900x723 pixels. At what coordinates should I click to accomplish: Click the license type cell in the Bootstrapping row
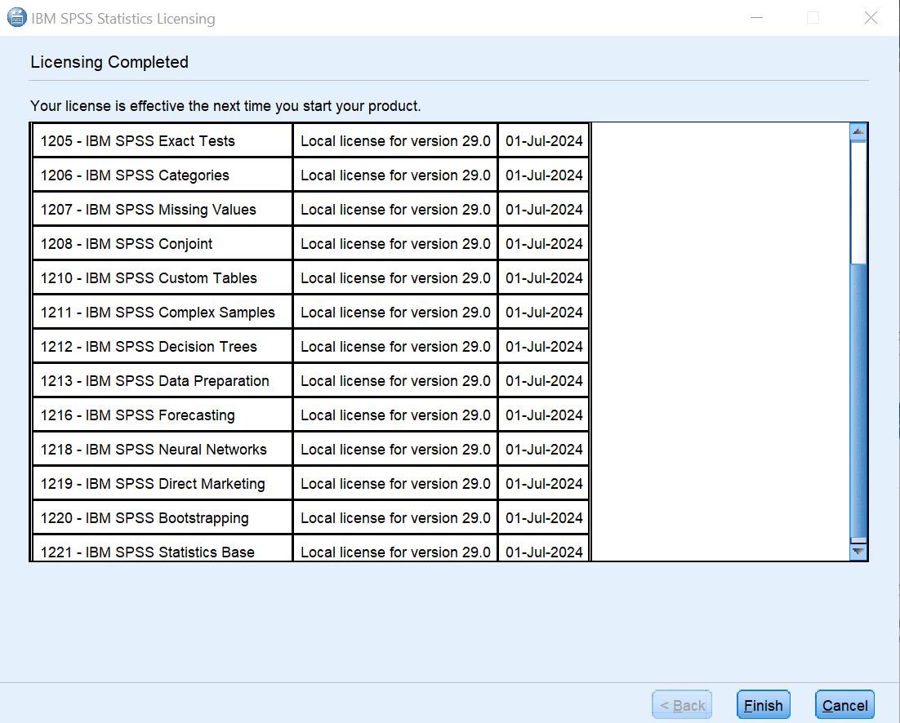click(x=395, y=517)
